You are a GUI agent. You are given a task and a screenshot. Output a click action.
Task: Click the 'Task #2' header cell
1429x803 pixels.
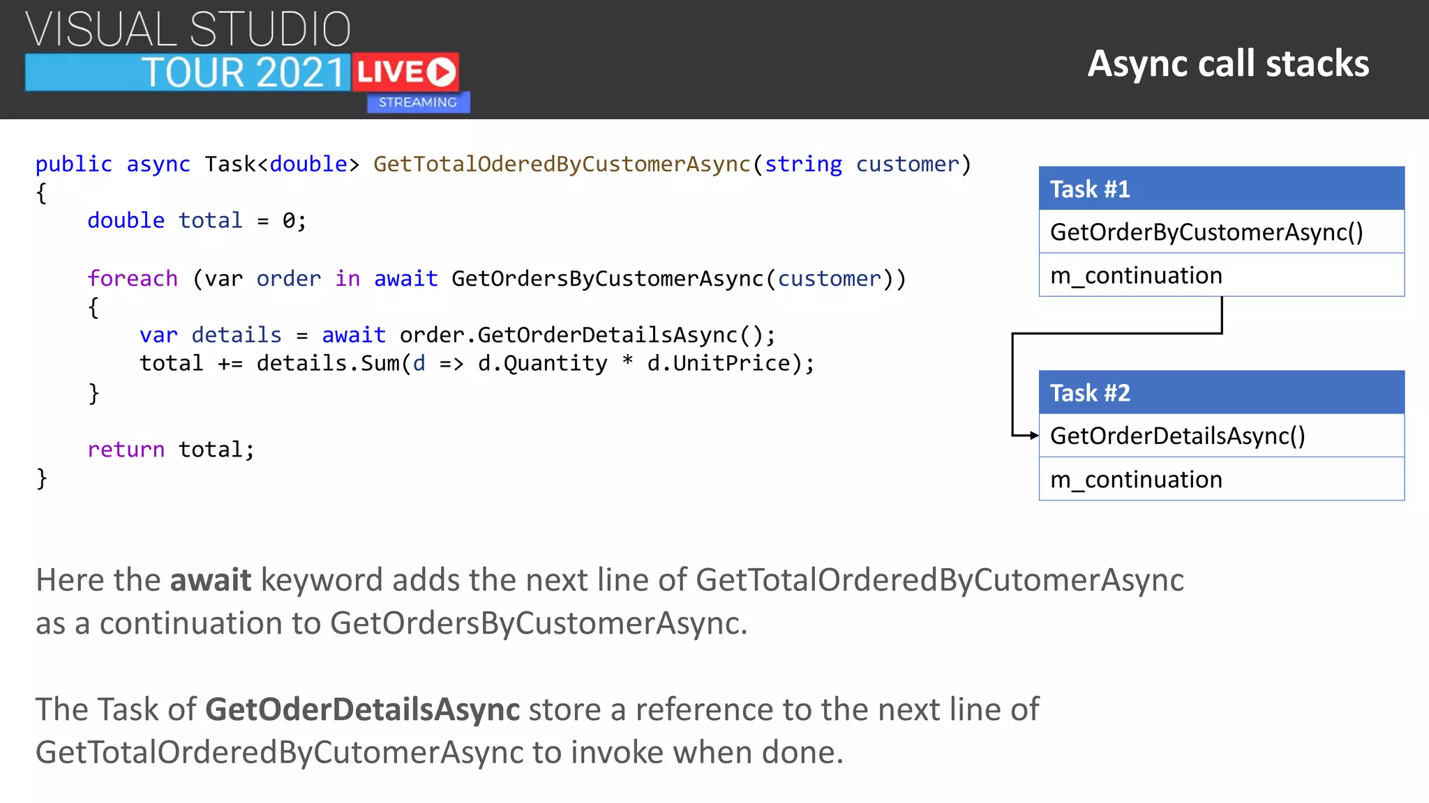point(1222,392)
